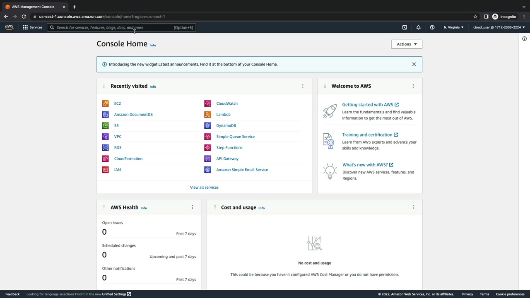Click the Simple Queue Service icon
The height and width of the screenshot is (298, 530).
(x=207, y=137)
